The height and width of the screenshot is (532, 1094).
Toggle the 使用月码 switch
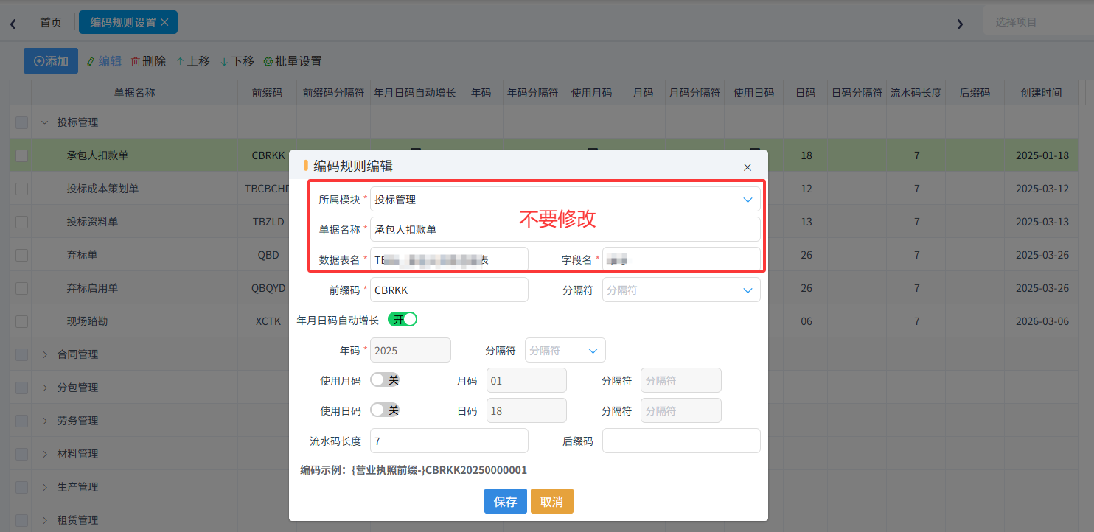(385, 379)
